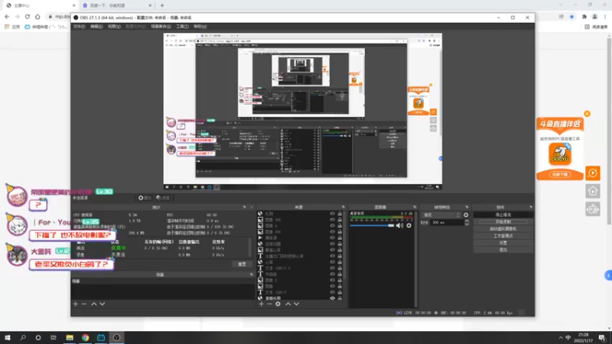Pop out the controls dock
Image resolution: width=612 pixels, height=344 pixels.
click(x=531, y=207)
